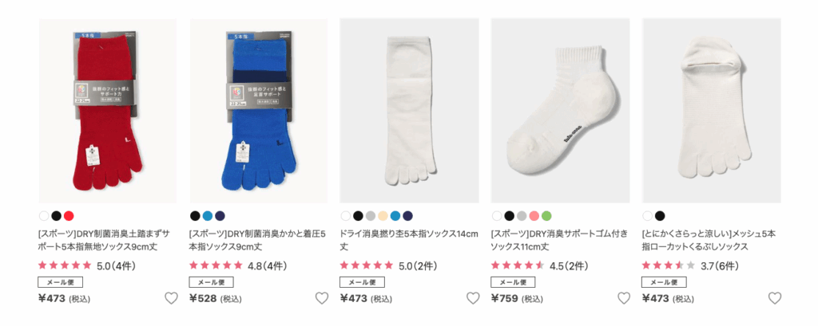The image size is (818, 326).
Task: Pick green swatch on 11cm support sock
Action: pyautogui.click(x=546, y=215)
